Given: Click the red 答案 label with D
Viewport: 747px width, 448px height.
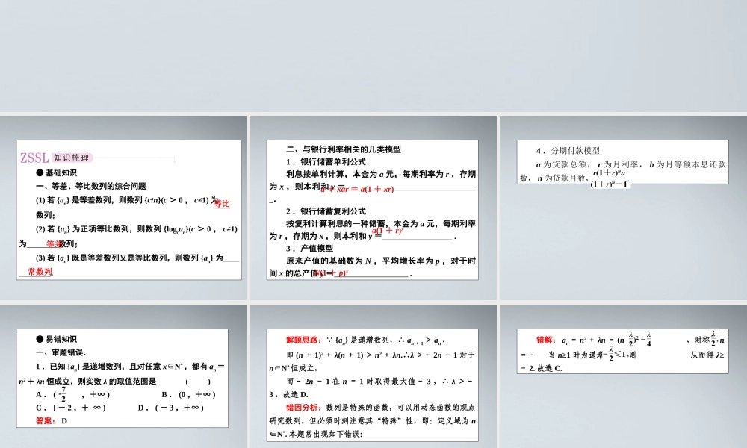Looking at the screenshot, I should coord(52,421).
